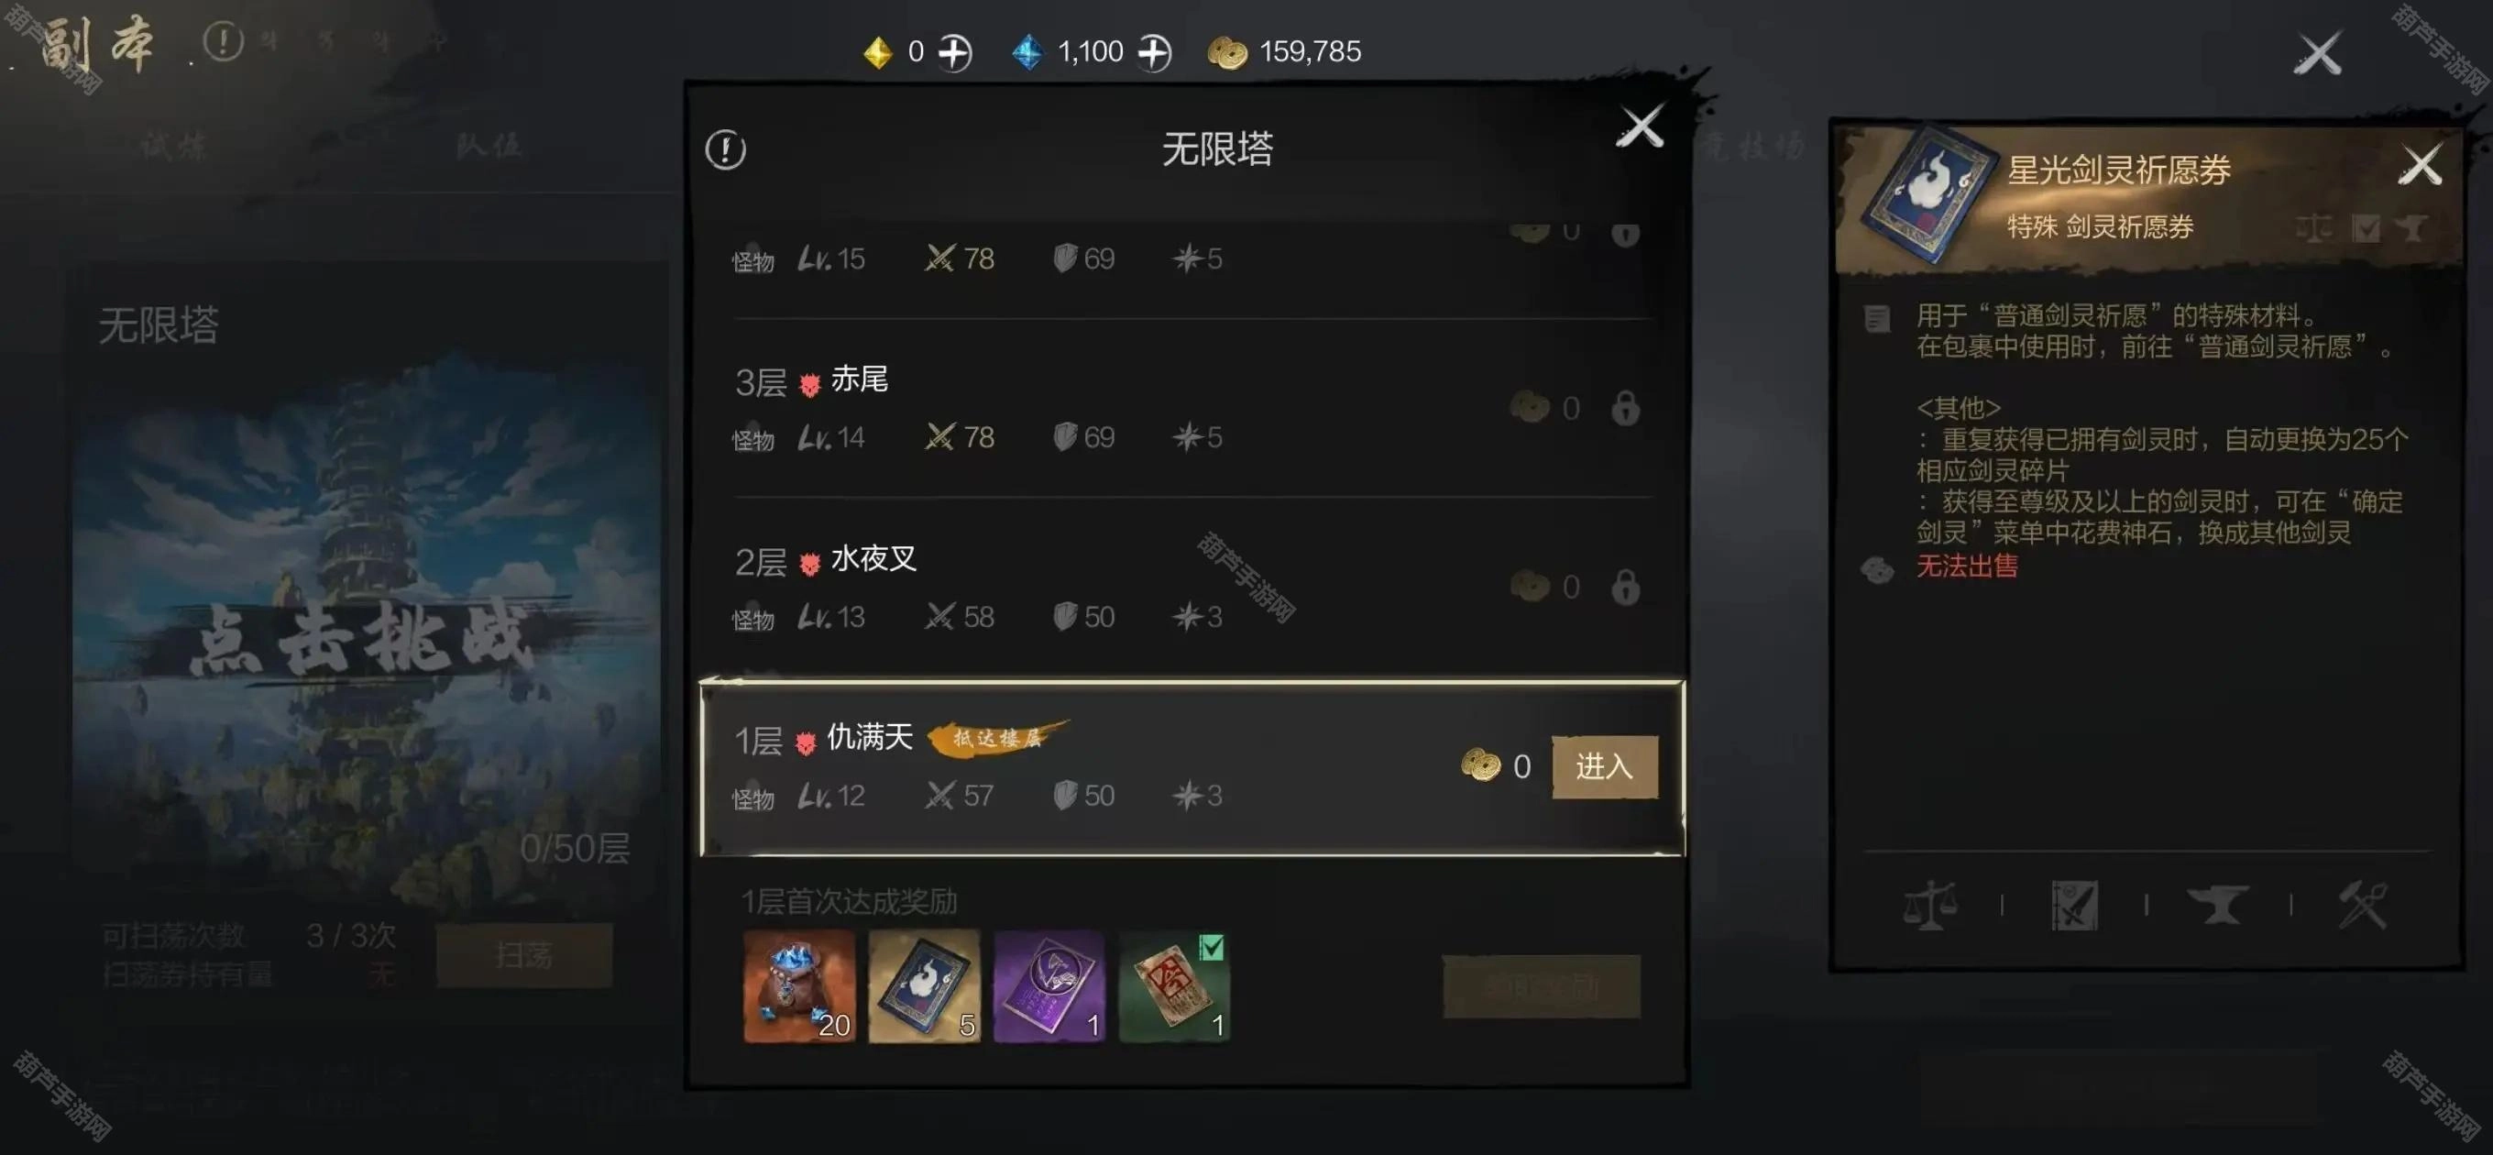This screenshot has width=2493, height=1155.
Task: Select the 3层 赤尾 floor row
Action: click(1192, 409)
